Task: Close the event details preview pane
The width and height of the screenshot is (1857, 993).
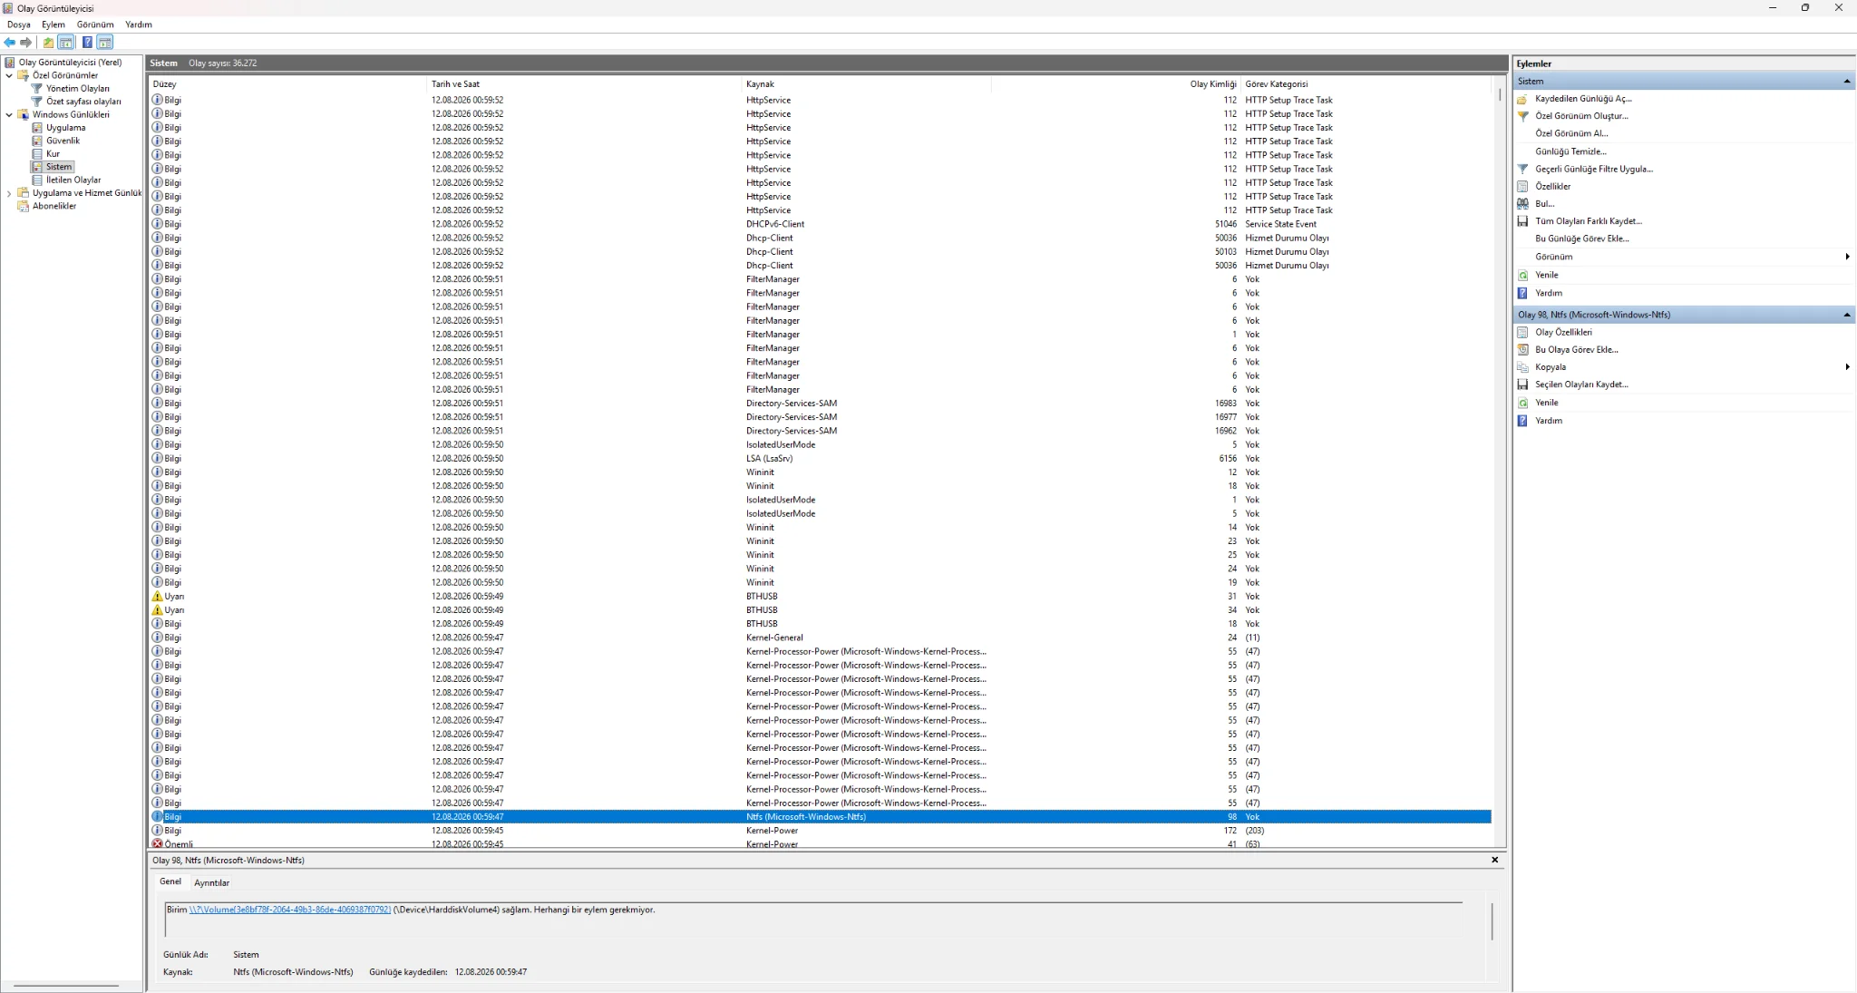Action: (1495, 860)
